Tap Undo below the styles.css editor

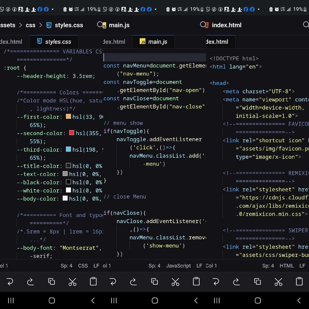10,282
